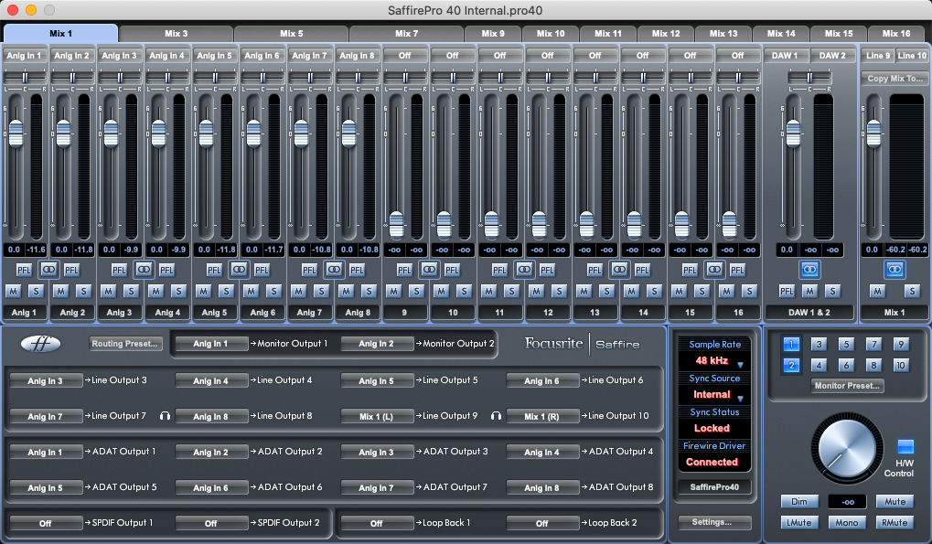Toggle stereo link for Anlg 5 and 6

[x=239, y=270]
